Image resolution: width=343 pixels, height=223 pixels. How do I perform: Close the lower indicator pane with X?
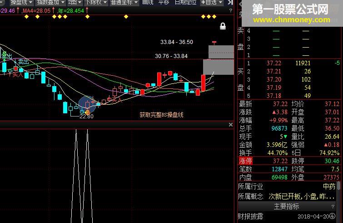click(x=231, y=125)
